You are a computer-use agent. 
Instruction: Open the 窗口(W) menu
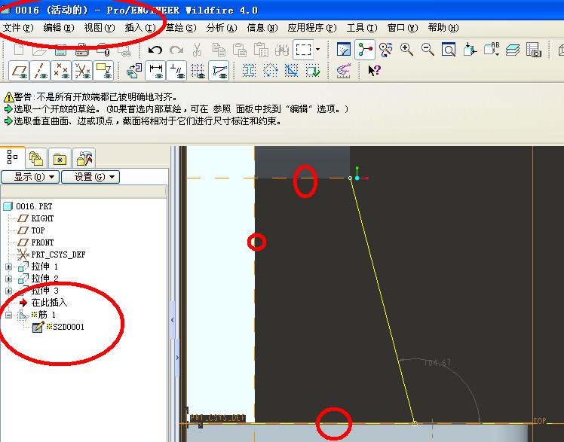click(x=403, y=28)
